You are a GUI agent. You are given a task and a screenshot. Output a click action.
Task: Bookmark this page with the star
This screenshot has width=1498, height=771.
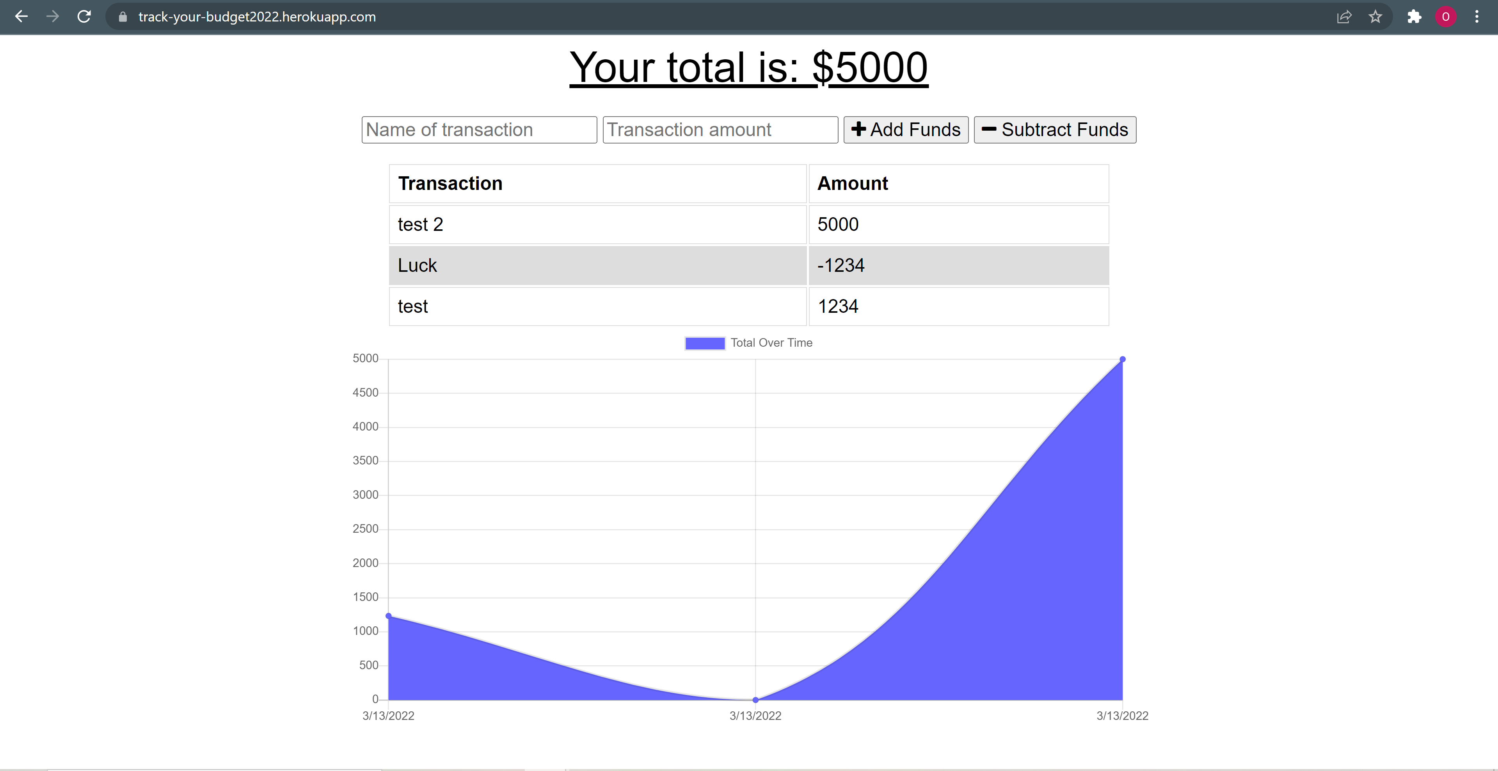[x=1375, y=17]
